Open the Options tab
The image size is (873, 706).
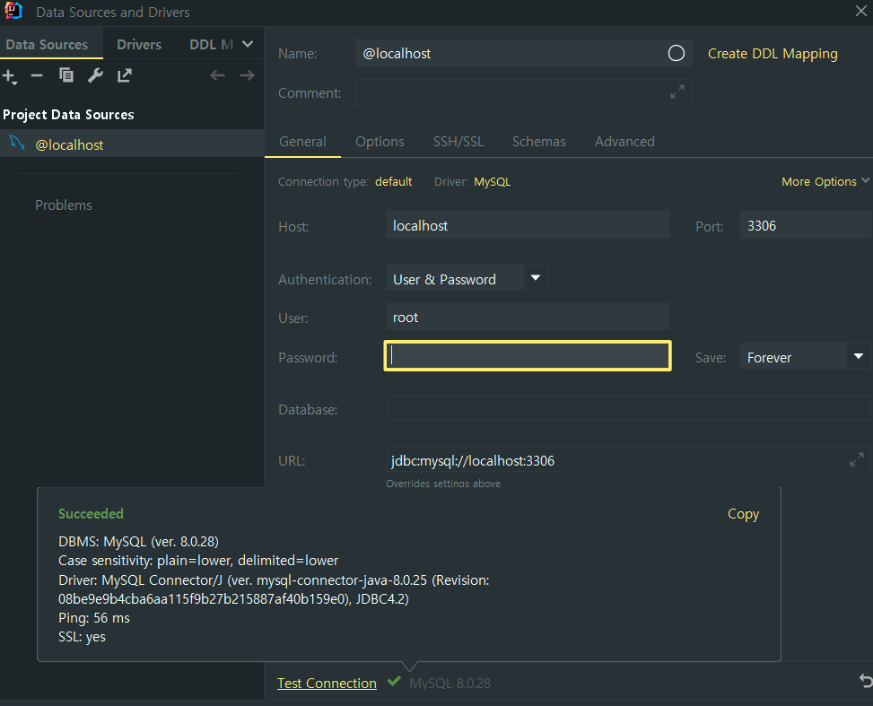point(380,142)
